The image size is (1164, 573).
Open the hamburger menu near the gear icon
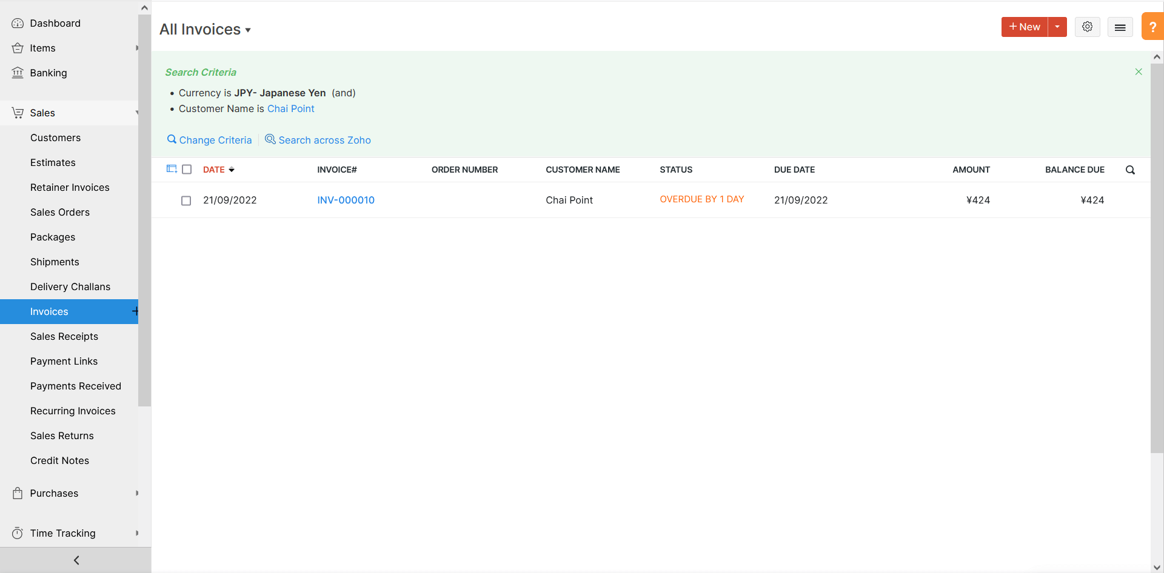pyautogui.click(x=1120, y=27)
